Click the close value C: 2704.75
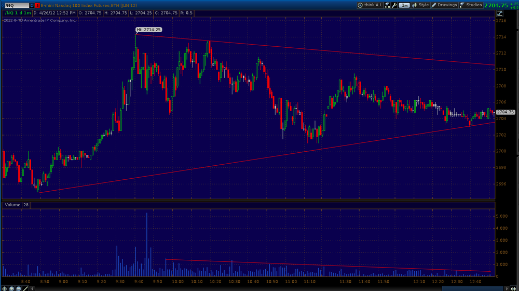This screenshot has width=519, height=291. pos(166,13)
